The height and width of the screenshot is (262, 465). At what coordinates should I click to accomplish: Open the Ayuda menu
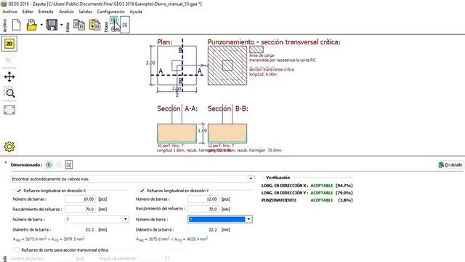click(136, 12)
